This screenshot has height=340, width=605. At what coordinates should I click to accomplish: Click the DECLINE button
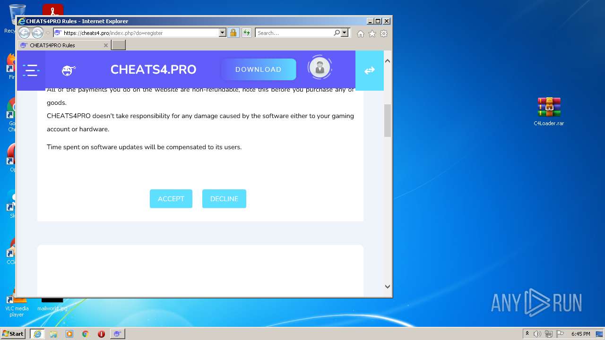(224, 199)
